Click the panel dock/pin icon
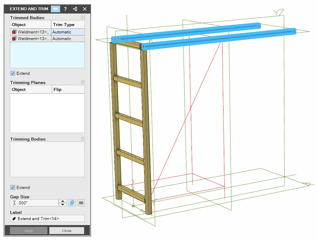The height and width of the screenshot is (241, 317). [x=75, y=9]
